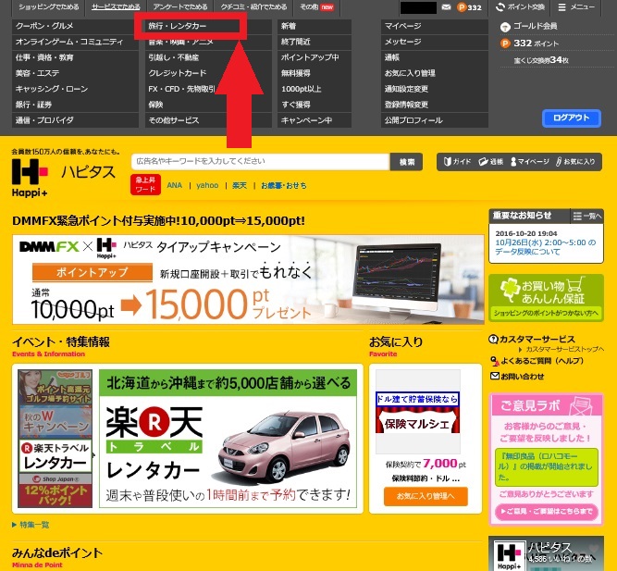Select キャッシング・ローン category
Viewport: 617px width, 571px height.
(75, 89)
